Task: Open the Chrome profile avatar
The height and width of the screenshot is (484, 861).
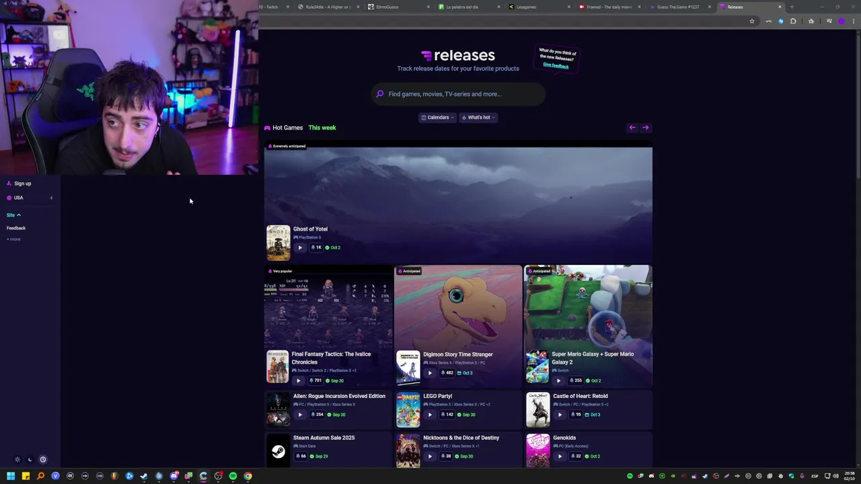Action: [841, 22]
